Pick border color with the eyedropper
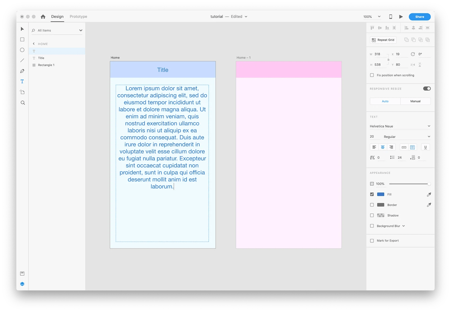This screenshot has height=312, width=451. [429, 205]
